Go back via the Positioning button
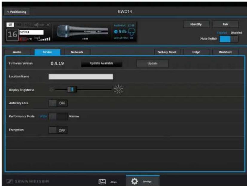Screen dimensions: 247x186 point(16,12)
